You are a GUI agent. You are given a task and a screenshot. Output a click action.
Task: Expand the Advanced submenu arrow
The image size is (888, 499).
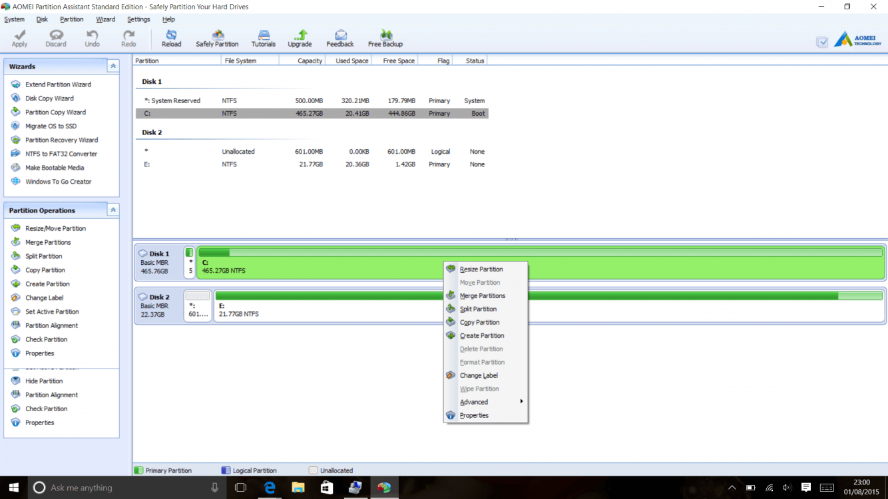[521, 402]
